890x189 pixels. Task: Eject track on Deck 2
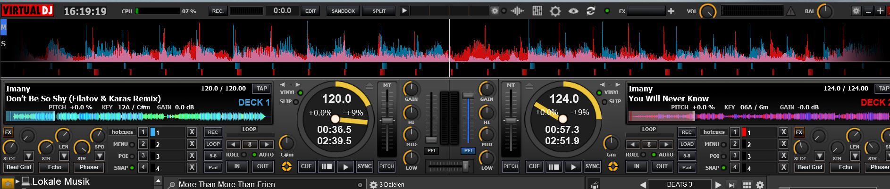tap(529, 85)
